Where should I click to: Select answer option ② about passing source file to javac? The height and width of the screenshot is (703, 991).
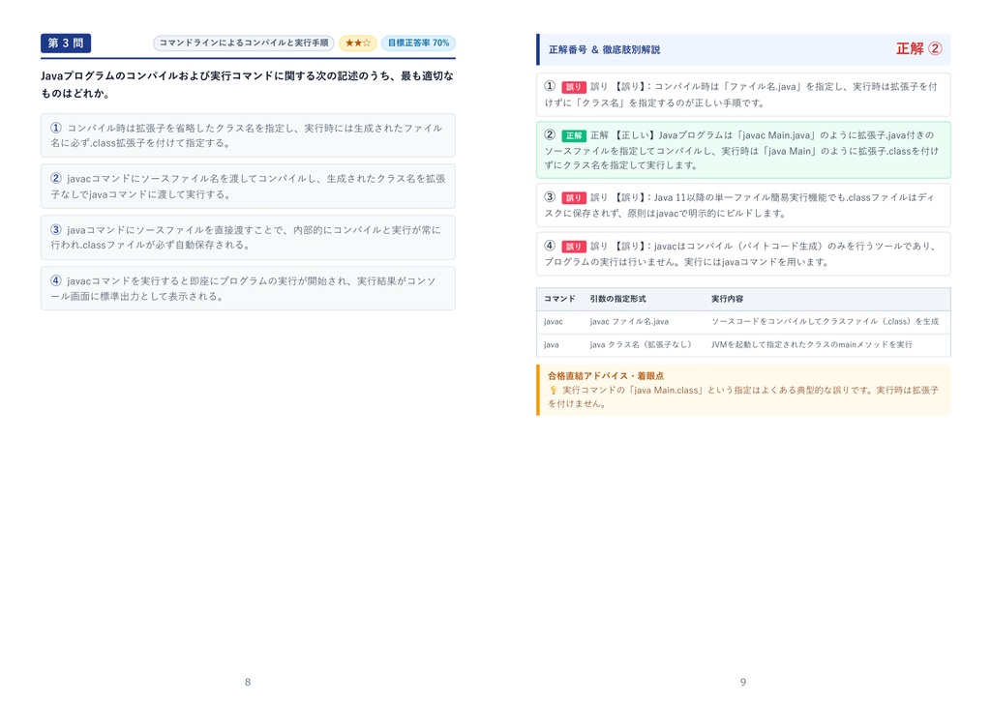click(x=248, y=187)
